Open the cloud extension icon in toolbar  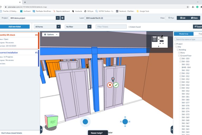[x=193, y=7]
